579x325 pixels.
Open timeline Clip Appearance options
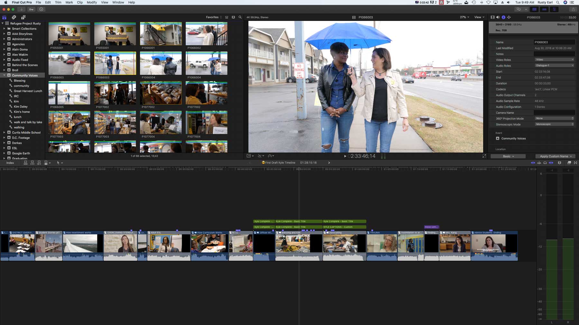(x=559, y=163)
